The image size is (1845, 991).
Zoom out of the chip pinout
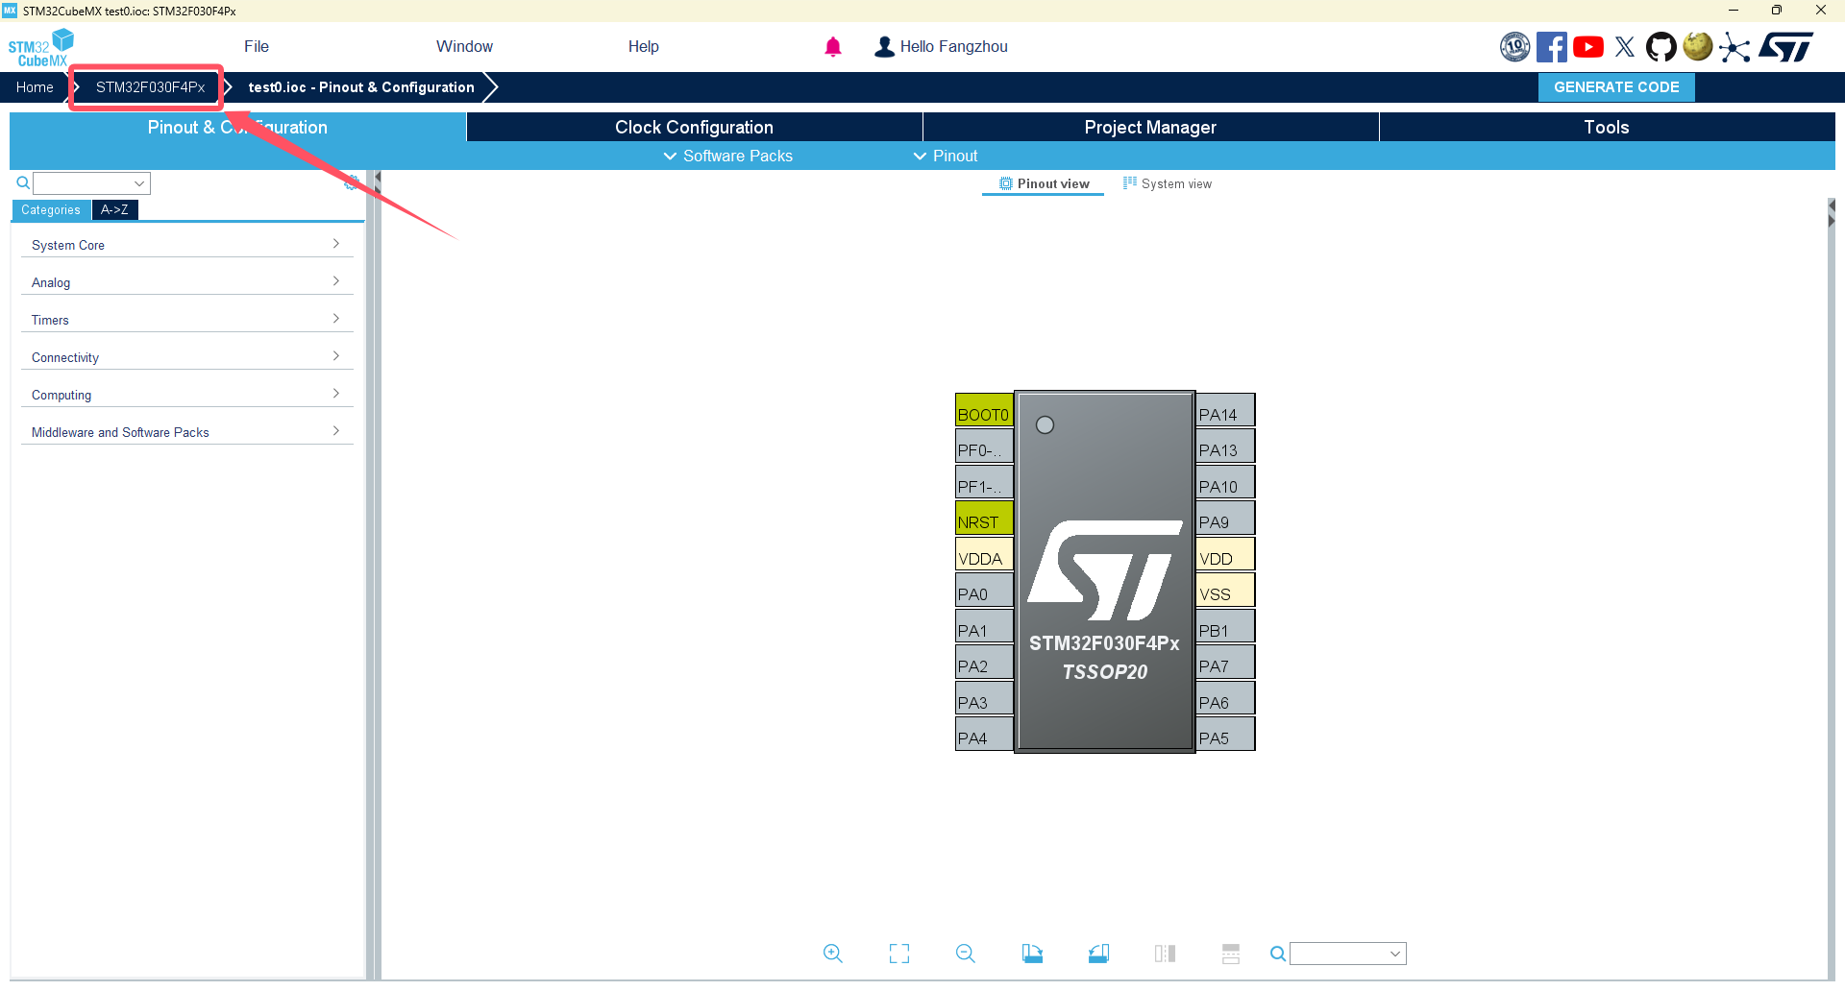click(x=966, y=954)
